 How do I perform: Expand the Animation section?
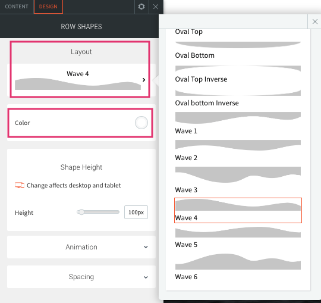81,247
